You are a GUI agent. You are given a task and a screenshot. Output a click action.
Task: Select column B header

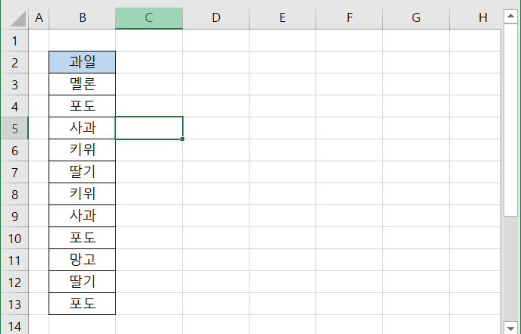pos(83,18)
